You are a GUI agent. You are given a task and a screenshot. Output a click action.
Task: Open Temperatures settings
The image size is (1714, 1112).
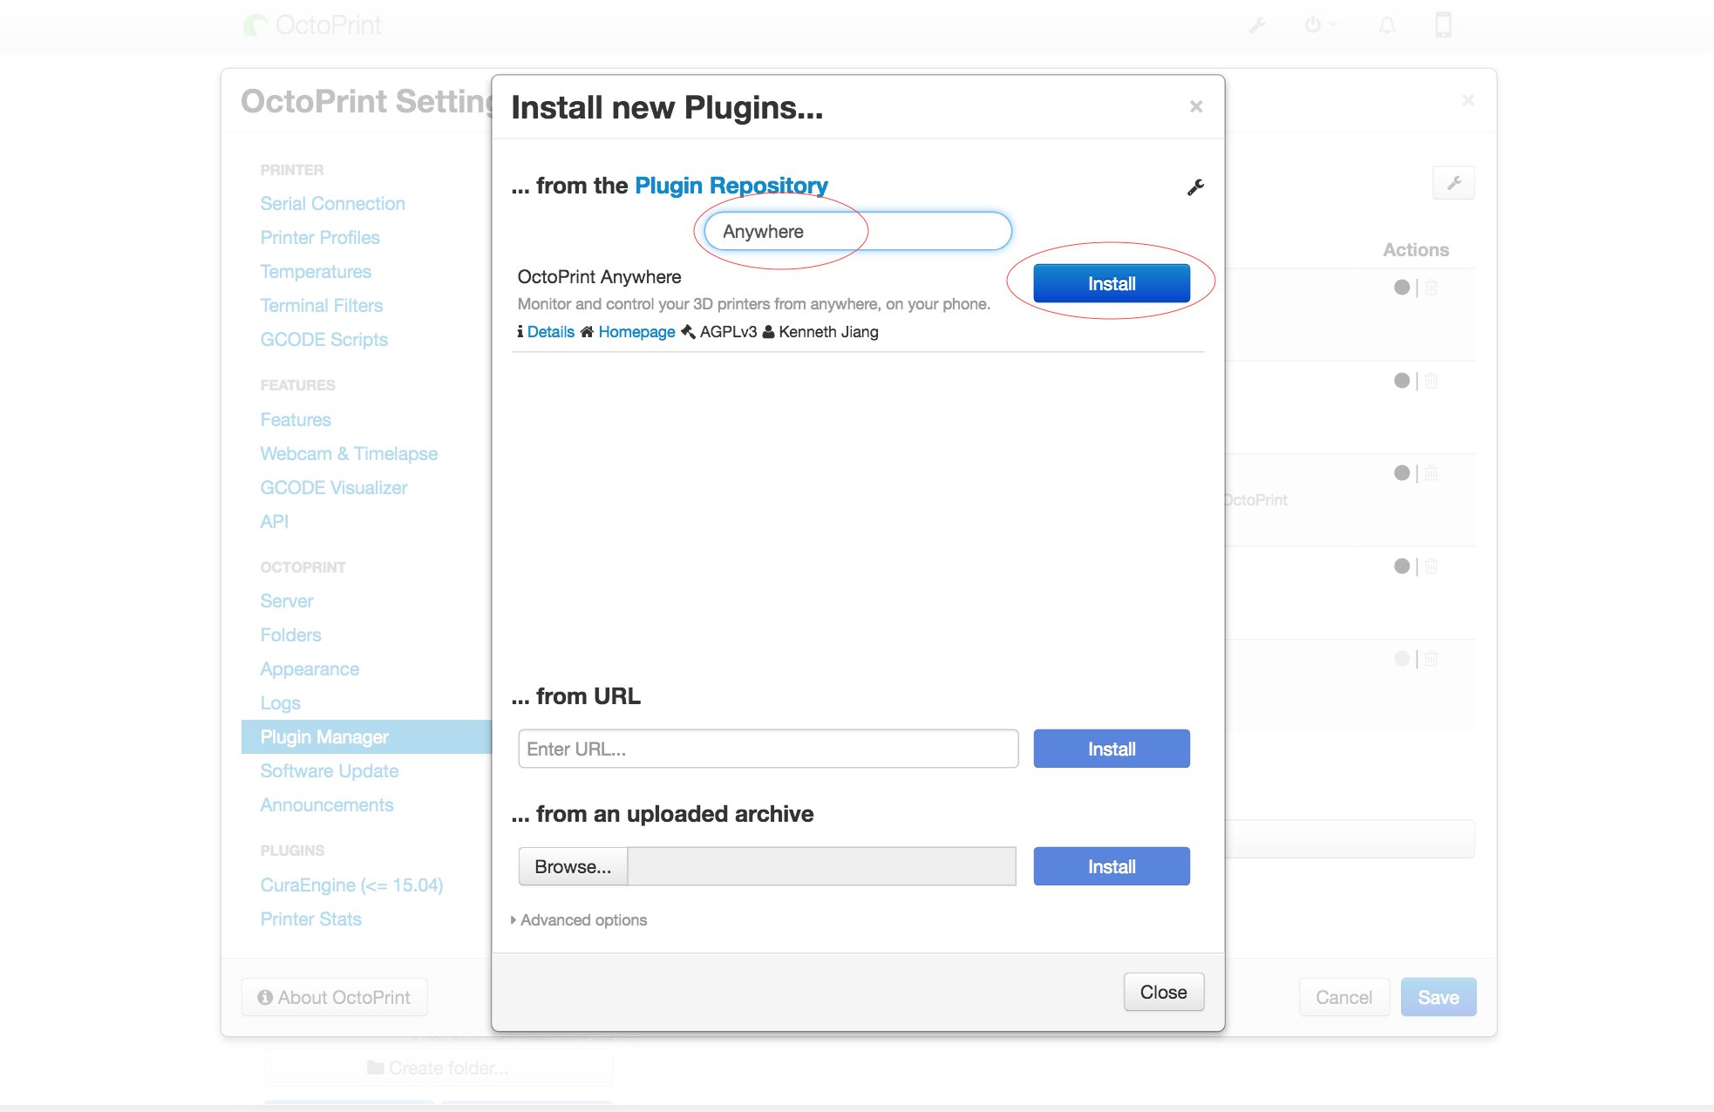316,271
